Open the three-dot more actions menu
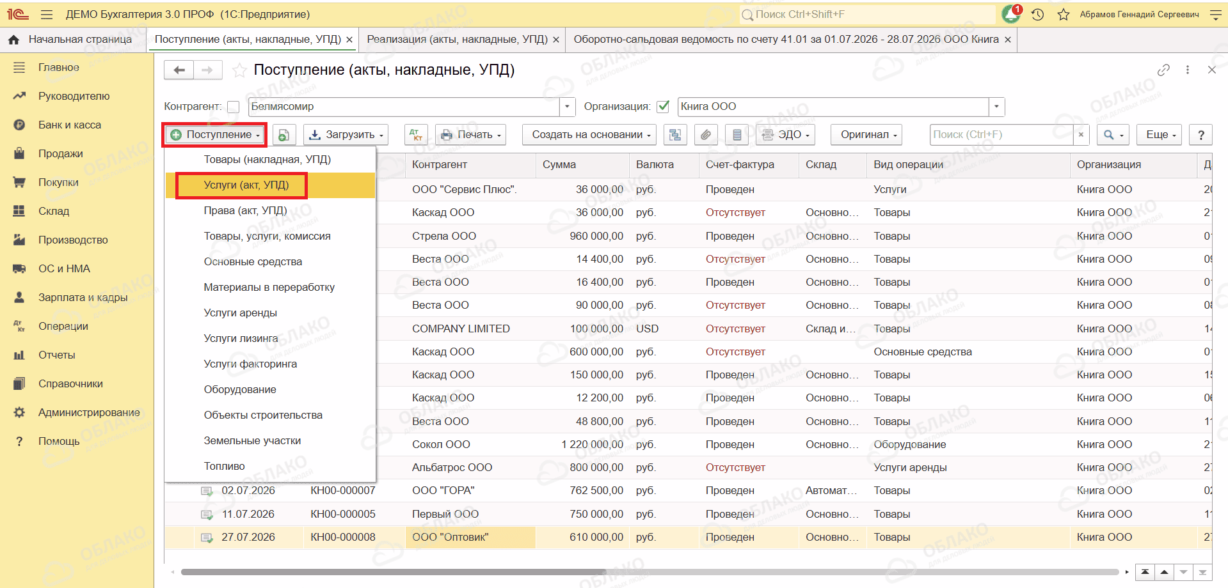Screen dimensions: 1228x588 pos(1188,70)
